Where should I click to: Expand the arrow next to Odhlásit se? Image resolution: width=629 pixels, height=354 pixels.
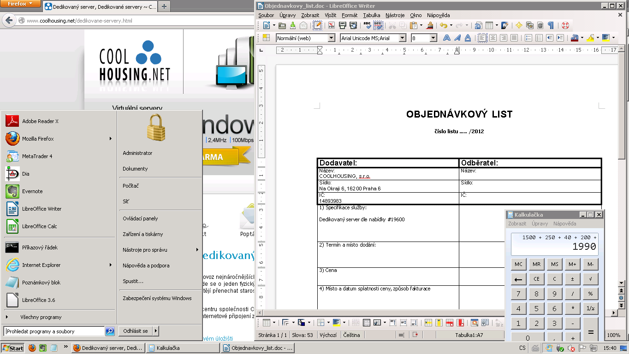tap(155, 331)
